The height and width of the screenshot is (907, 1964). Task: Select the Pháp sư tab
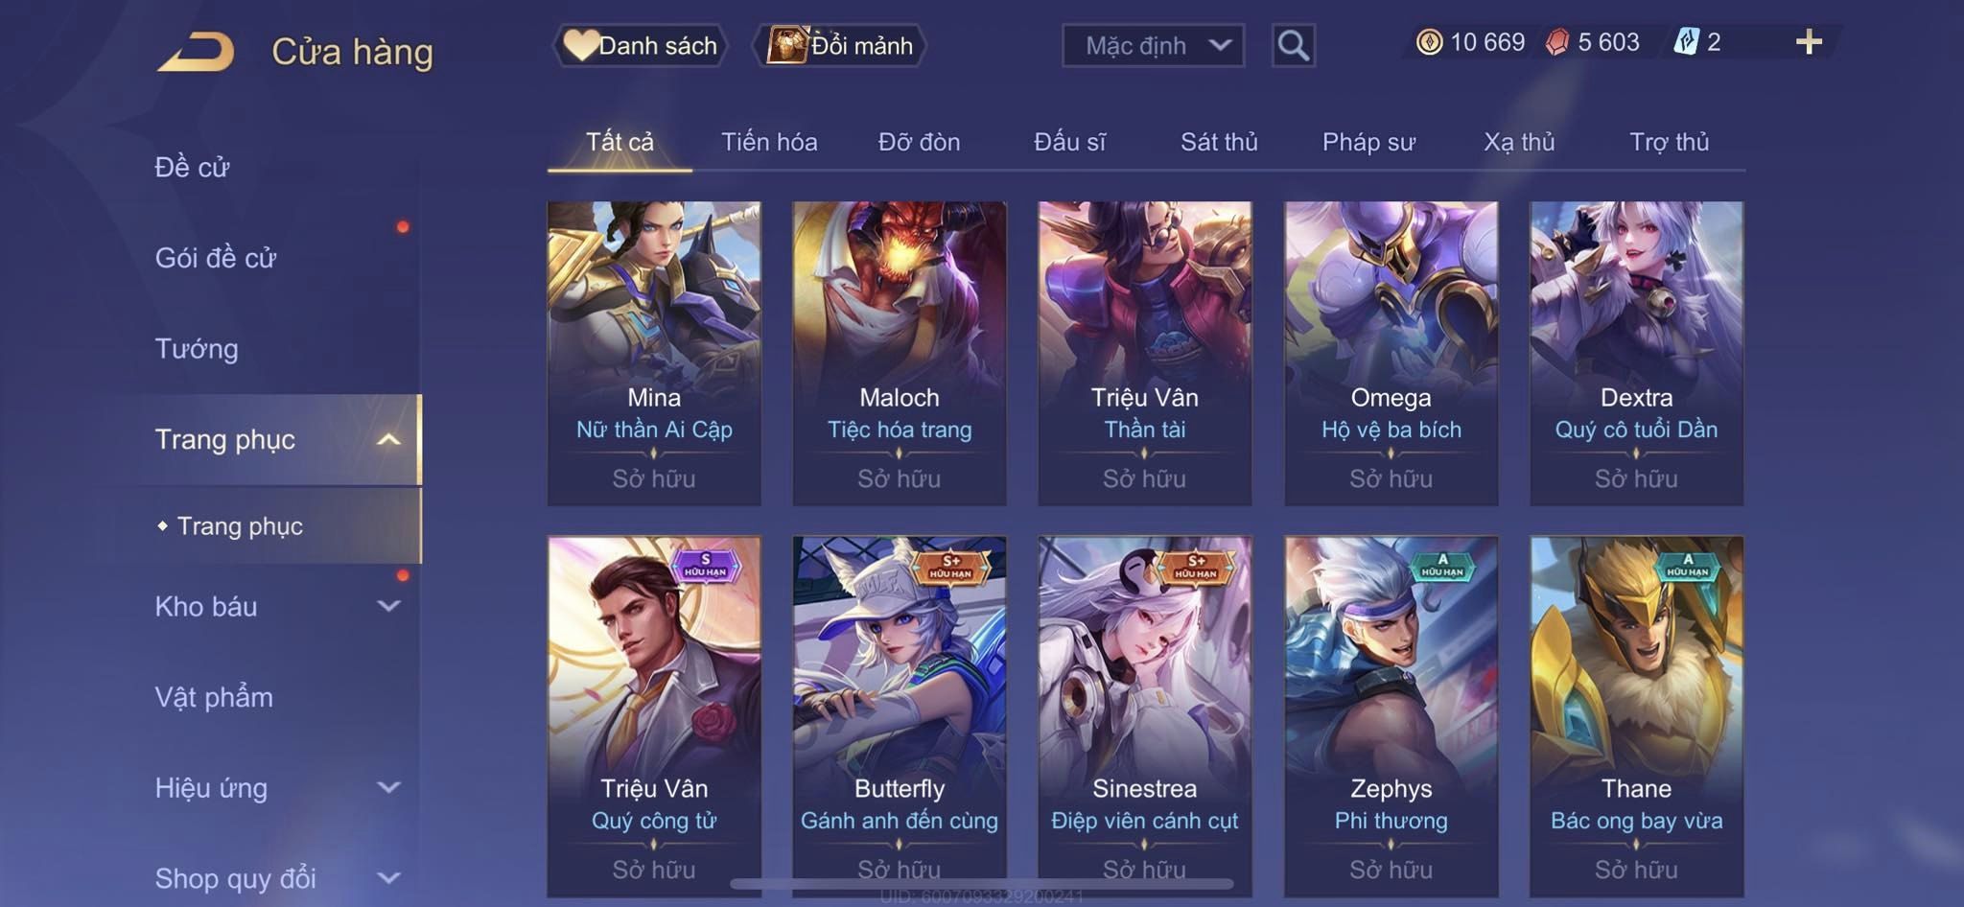(x=1368, y=142)
